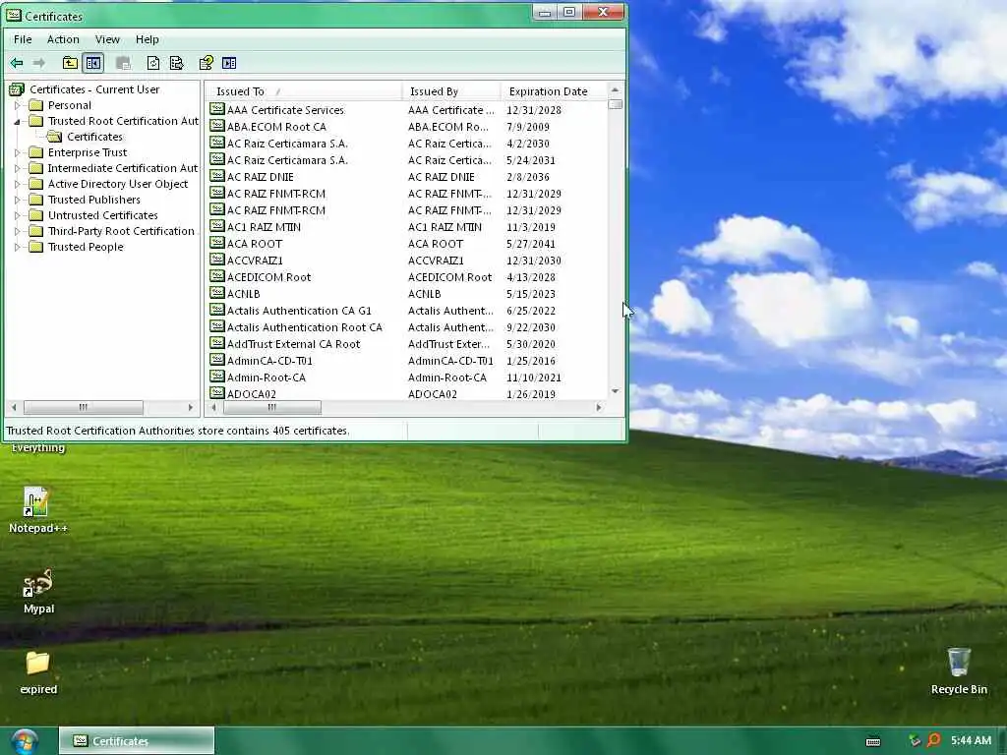Select the ACCVRAIZ1 certificate icon
This screenshot has height=755, width=1007.
pyautogui.click(x=217, y=260)
